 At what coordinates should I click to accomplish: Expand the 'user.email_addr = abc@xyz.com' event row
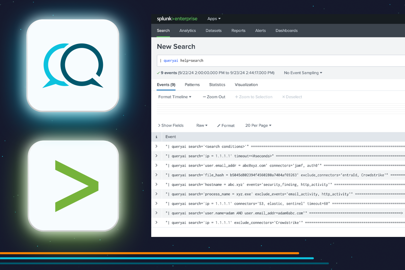pos(156,165)
